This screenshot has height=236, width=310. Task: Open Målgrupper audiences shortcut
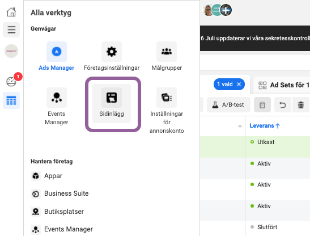tap(167, 56)
